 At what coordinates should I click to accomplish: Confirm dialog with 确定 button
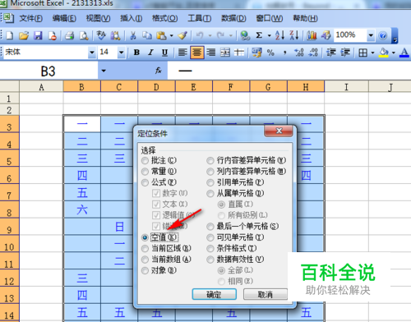tap(215, 294)
